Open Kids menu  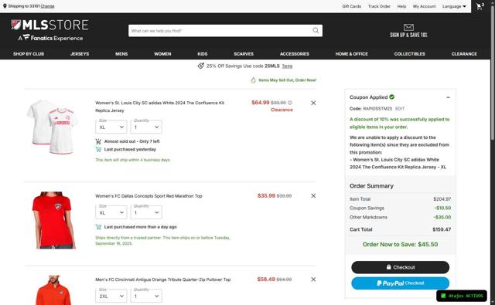click(203, 54)
